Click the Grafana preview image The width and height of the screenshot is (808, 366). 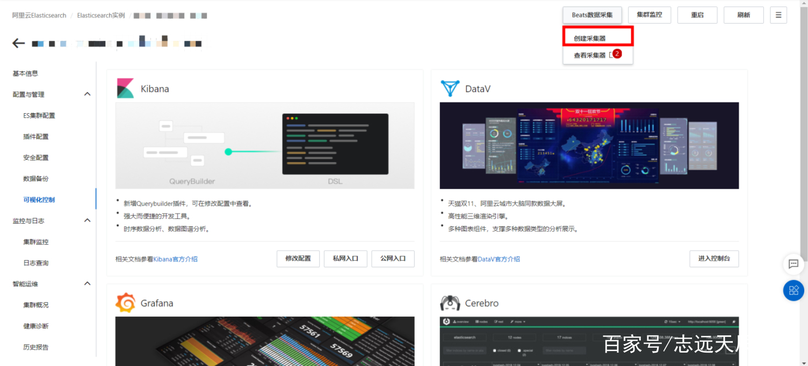pyautogui.click(x=265, y=341)
